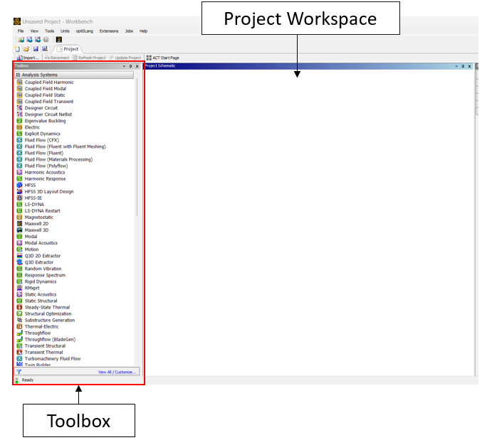Click the Static Structural system icon
This screenshot has width=487, height=445.
tap(19, 301)
